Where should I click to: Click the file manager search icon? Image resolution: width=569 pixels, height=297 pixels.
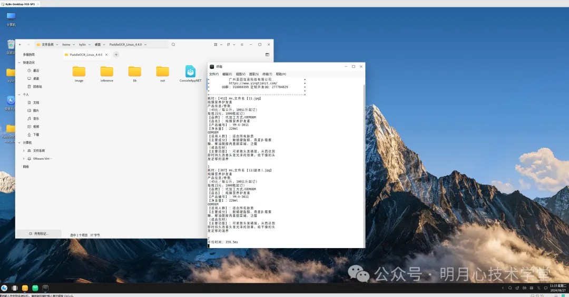pos(173,45)
